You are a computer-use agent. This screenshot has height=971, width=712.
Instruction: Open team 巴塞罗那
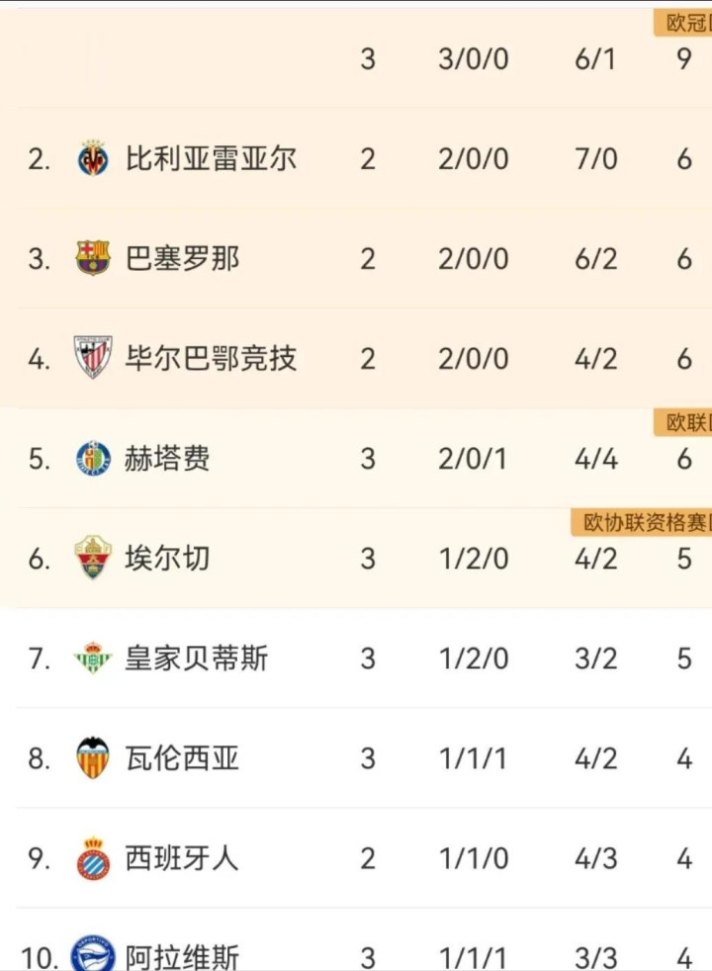[182, 259]
